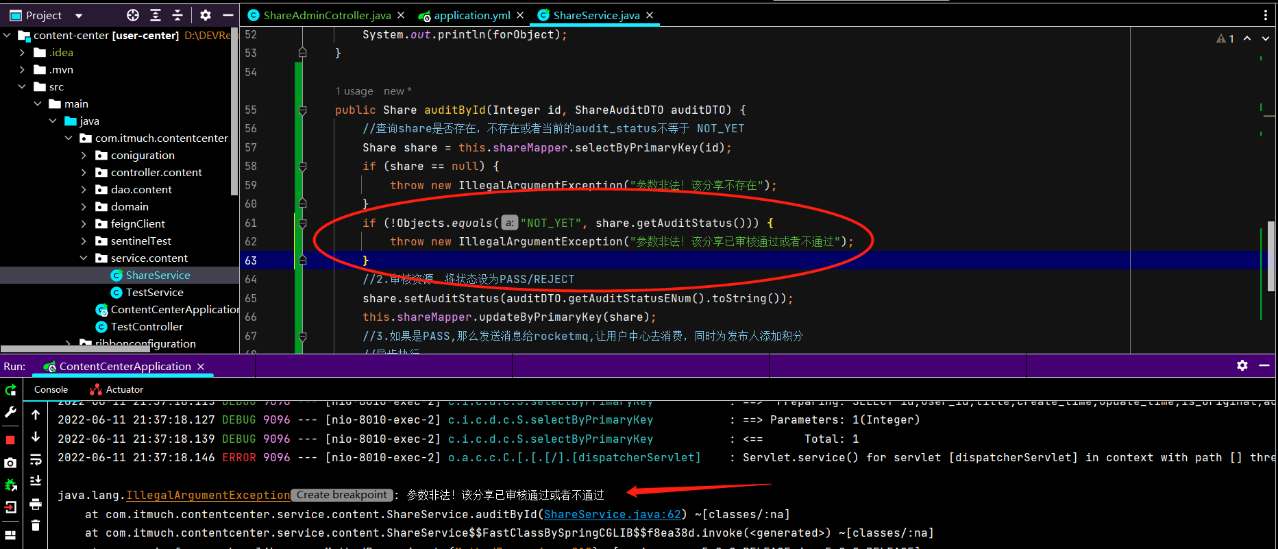Open the Project view dropdown
The width and height of the screenshot is (1278, 549).
pos(78,15)
